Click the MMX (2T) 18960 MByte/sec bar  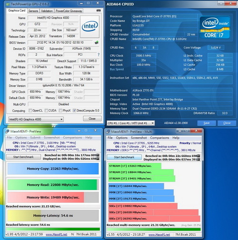pos(141,193)
